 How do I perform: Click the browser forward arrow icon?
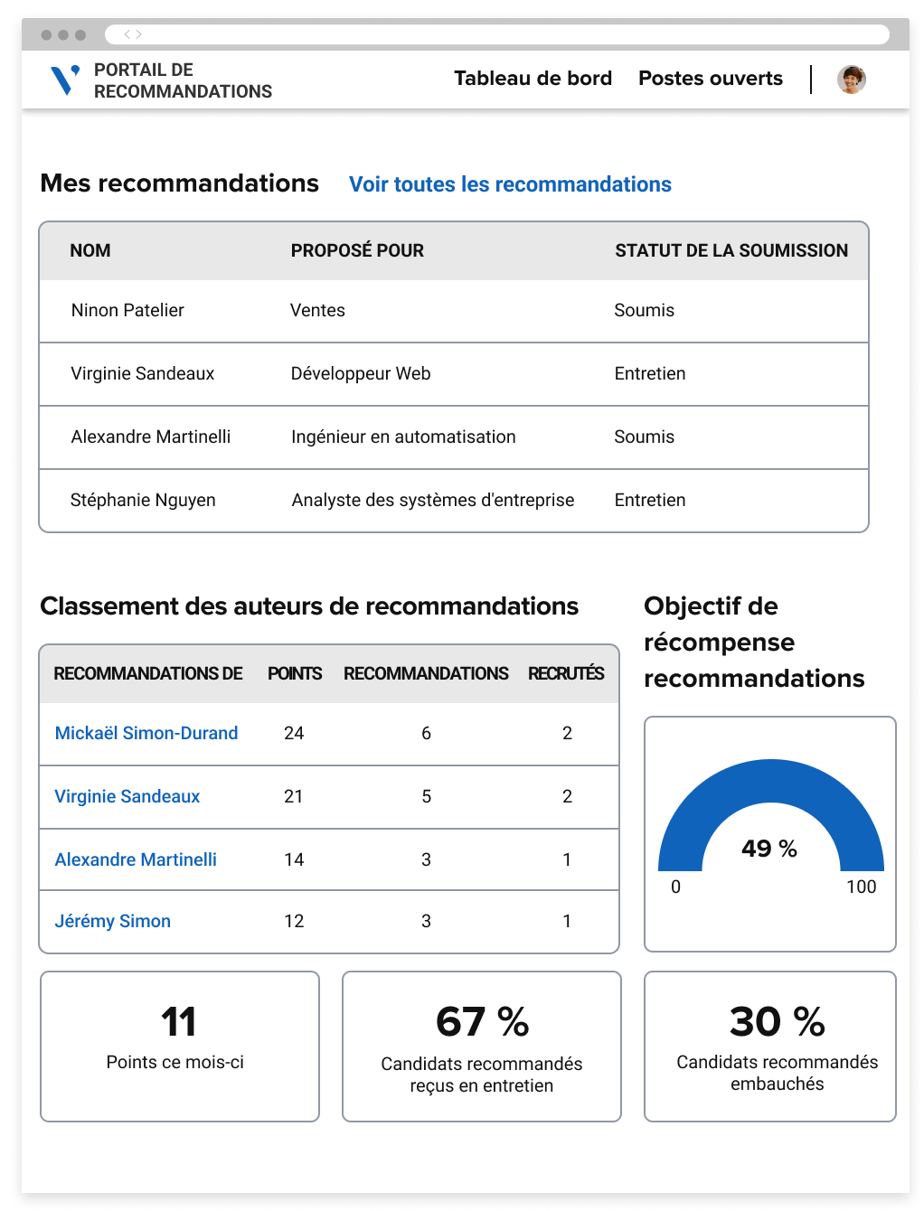pyautogui.click(x=139, y=34)
